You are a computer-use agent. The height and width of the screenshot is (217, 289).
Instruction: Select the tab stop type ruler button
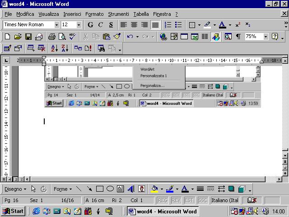(6, 60)
